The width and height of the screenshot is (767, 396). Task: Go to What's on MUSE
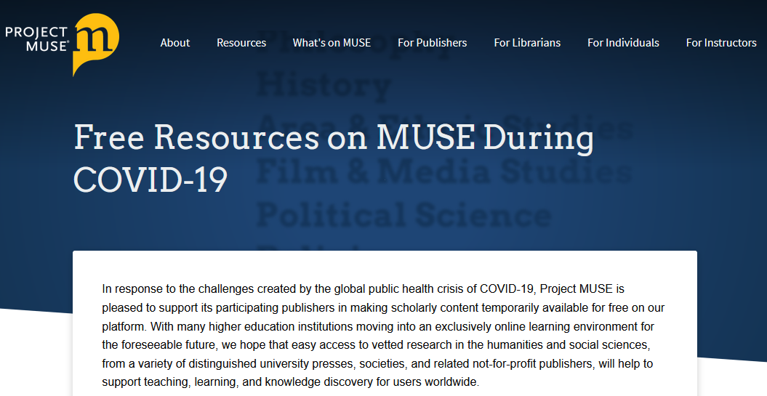(332, 43)
